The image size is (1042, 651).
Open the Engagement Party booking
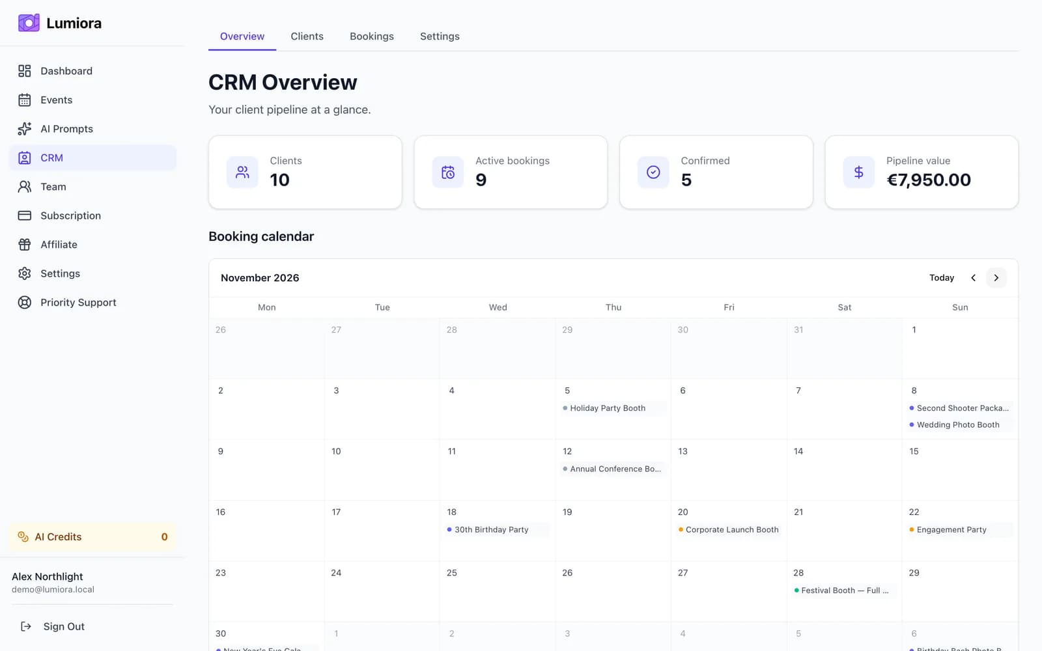960,530
